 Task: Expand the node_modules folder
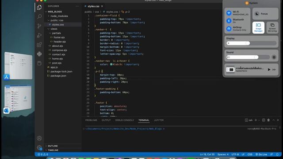[48, 16]
